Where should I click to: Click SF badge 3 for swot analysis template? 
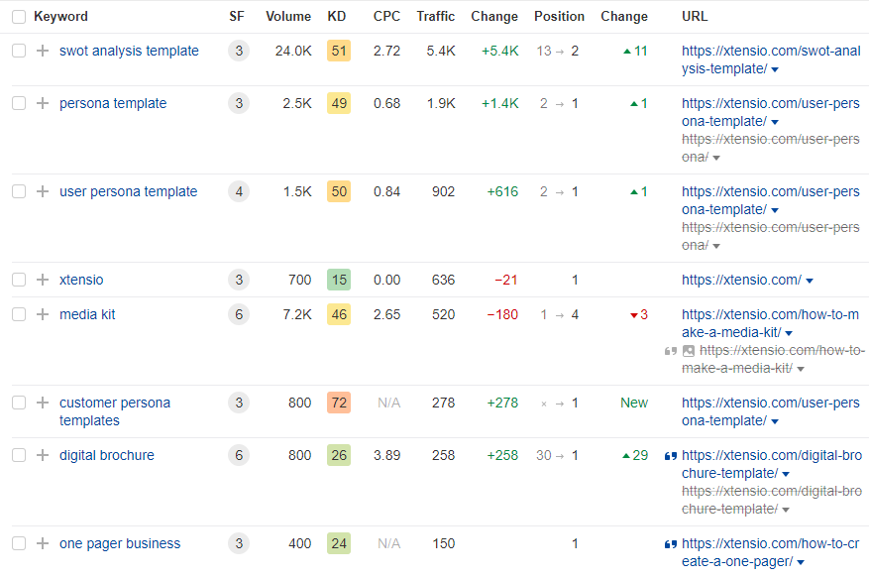pos(239,51)
